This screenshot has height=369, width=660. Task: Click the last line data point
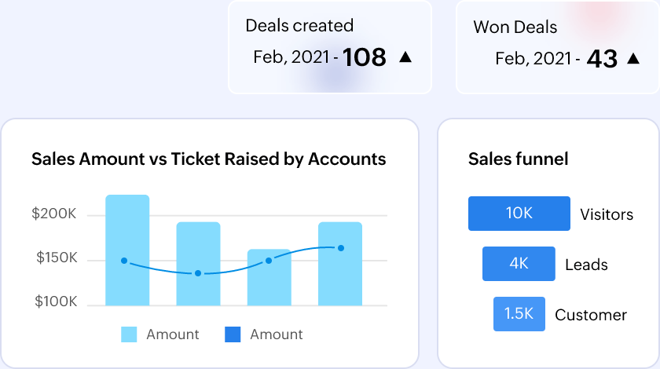point(340,248)
